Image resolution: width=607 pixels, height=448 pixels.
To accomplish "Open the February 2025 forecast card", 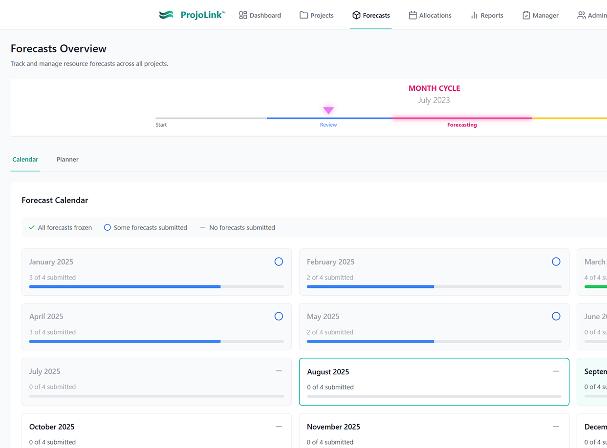I will (x=434, y=272).
